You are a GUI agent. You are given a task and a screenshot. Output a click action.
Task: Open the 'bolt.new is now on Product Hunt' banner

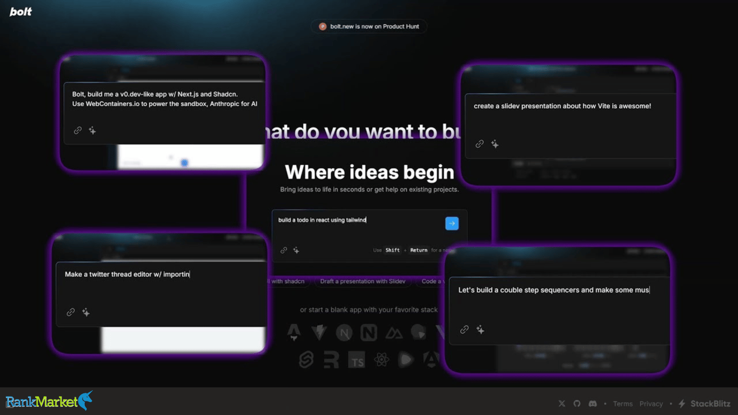click(x=368, y=26)
